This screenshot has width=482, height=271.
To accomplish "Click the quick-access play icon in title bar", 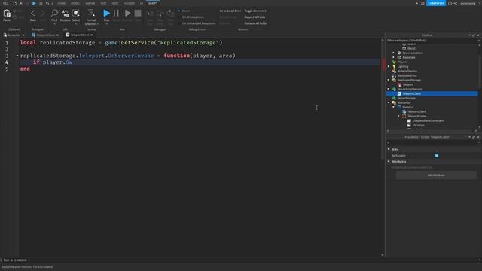I will [x=34, y=3].
